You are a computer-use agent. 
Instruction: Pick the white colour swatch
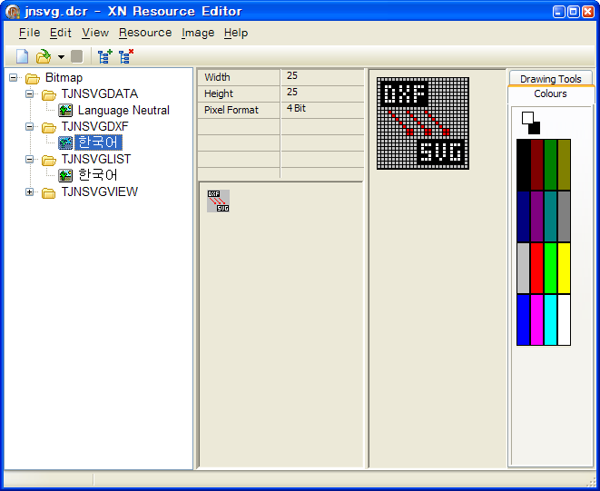pos(564,320)
